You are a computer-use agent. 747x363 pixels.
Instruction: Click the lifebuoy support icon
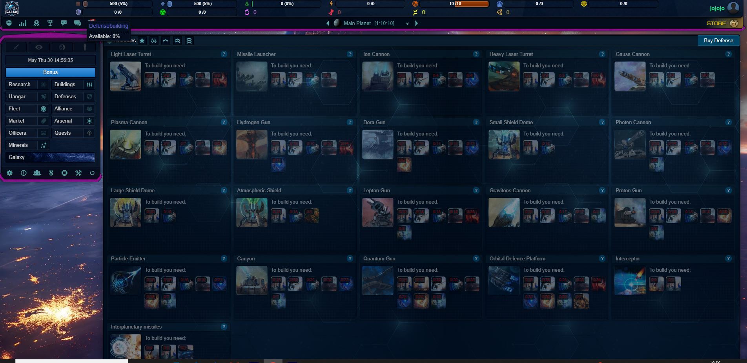[65, 173]
